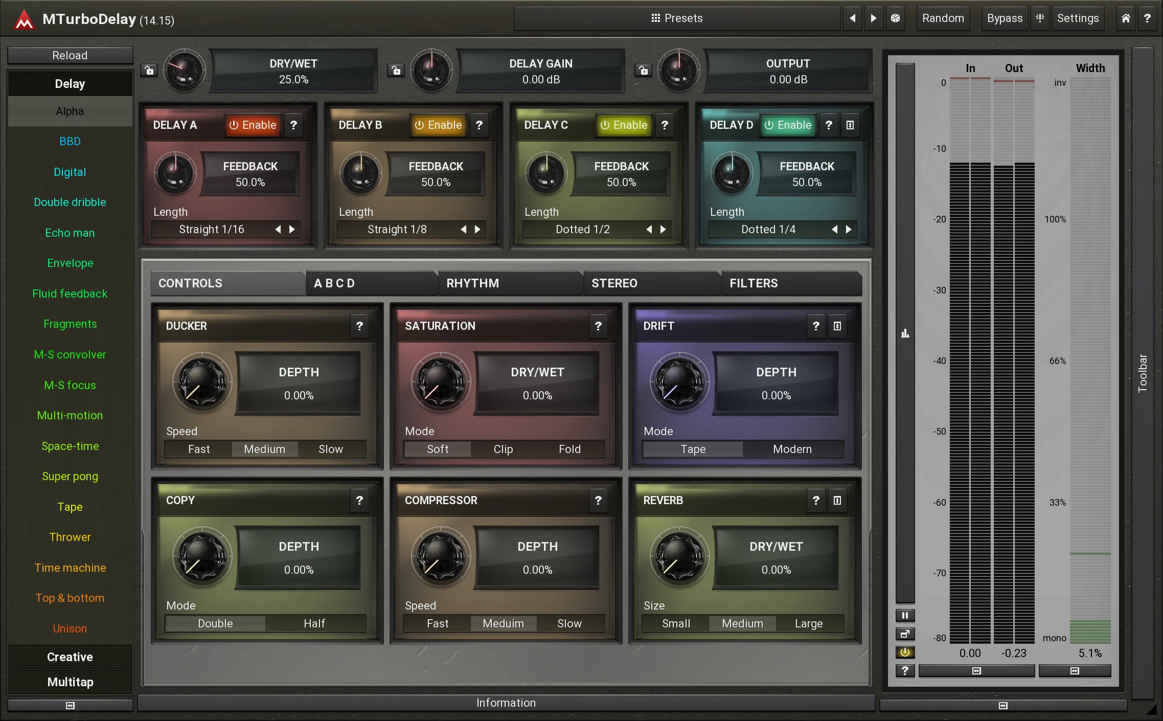Image resolution: width=1163 pixels, height=721 pixels.
Task: Toggle the yellow meter power button
Action: (x=905, y=652)
